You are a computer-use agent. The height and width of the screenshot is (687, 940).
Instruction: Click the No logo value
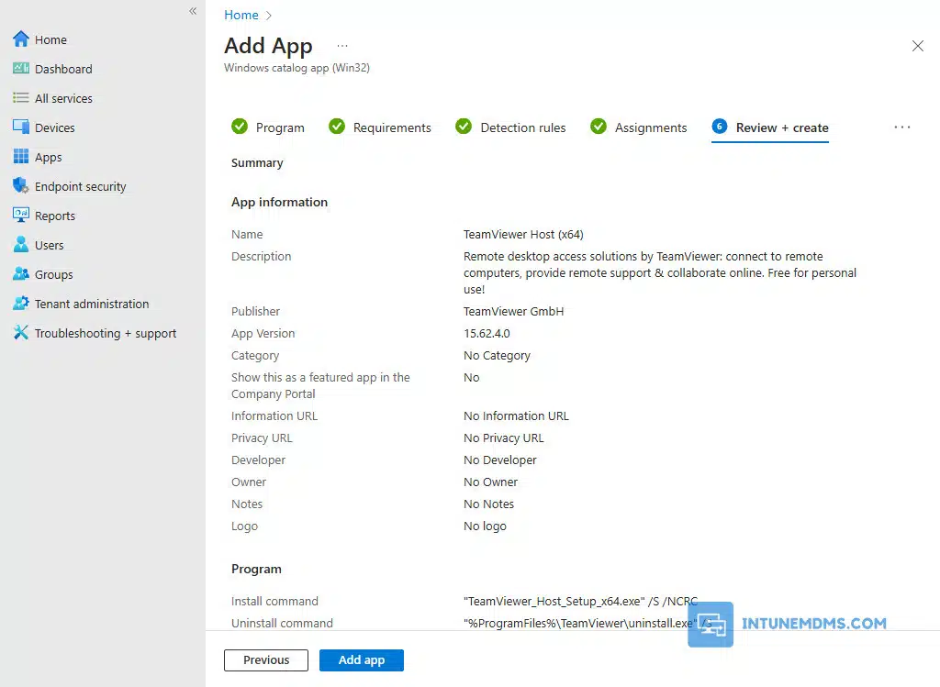(x=485, y=526)
